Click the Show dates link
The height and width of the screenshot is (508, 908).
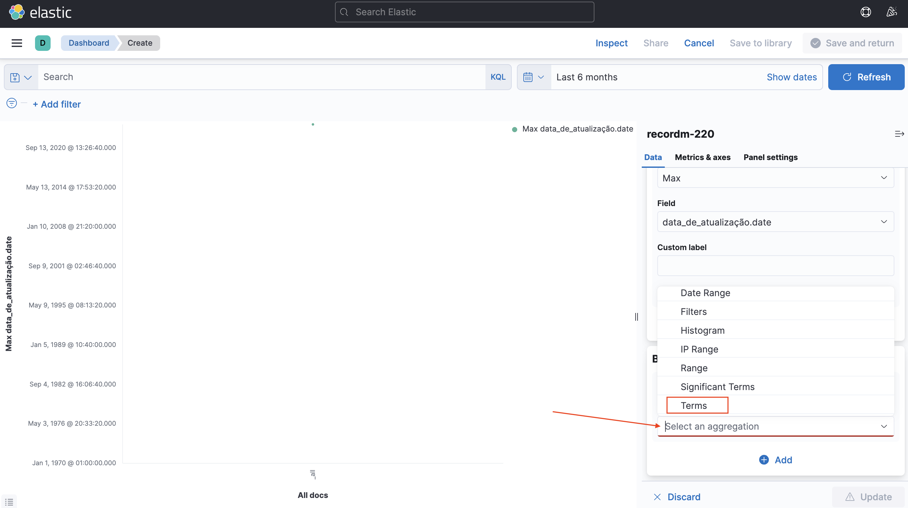click(791, 77)
